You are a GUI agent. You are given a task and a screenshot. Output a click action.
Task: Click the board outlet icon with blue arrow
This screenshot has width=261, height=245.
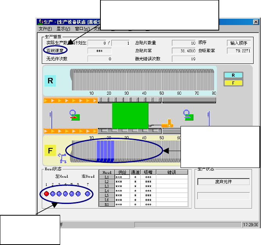tap(188, 115)
